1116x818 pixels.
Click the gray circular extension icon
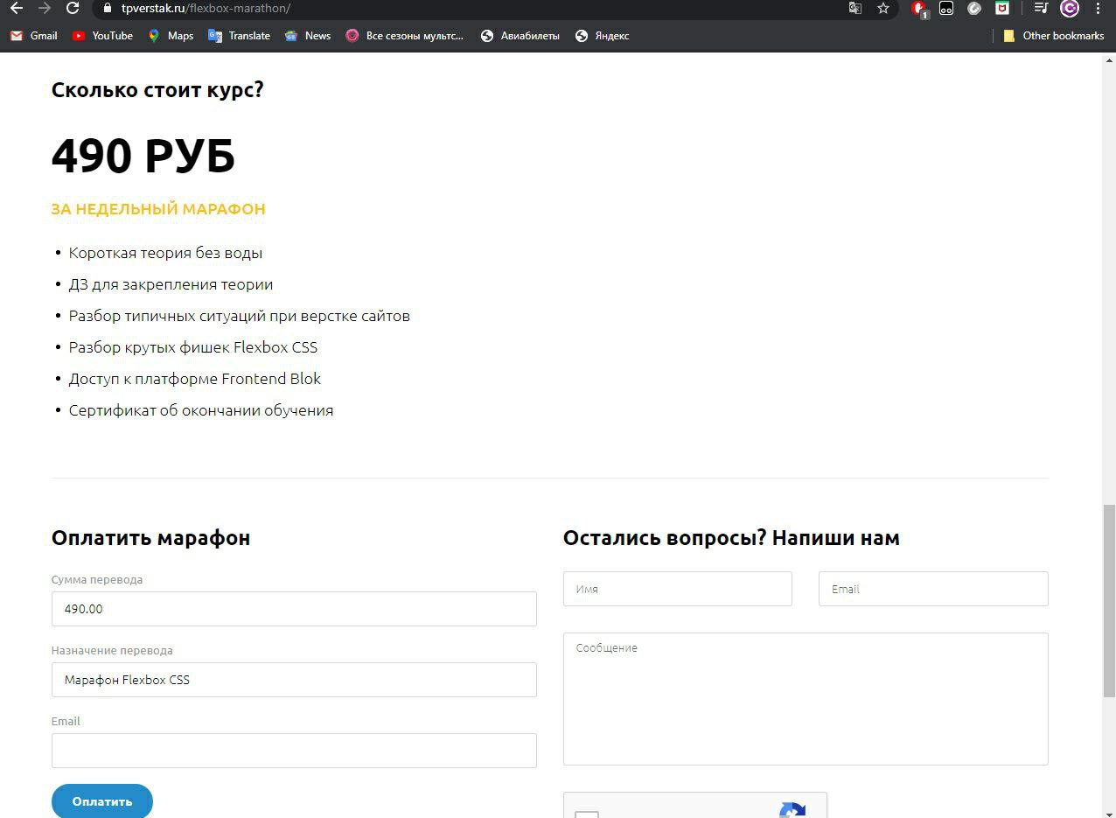coord(974,9)
